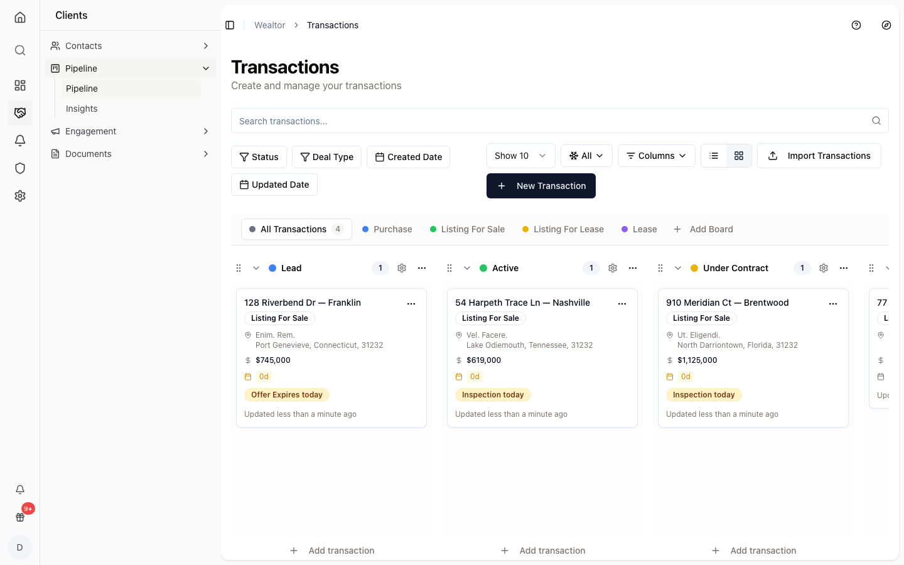Open the D user avatar
Screen dimensions: 904x565
pyautogui.click(x=20, y=547)
